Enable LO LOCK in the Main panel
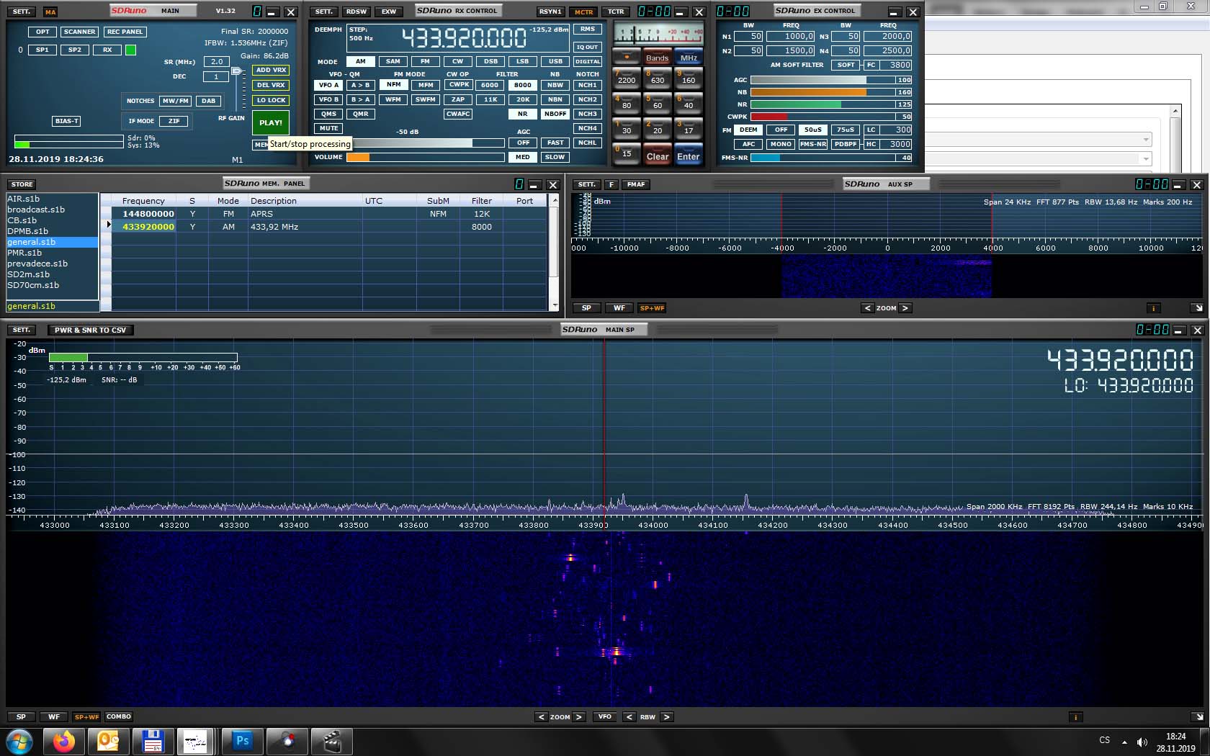Image resolution: width=1210 pixels, height=756 pixels. pos(271,100)
